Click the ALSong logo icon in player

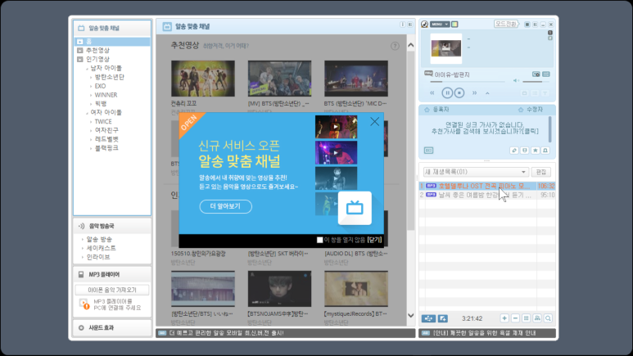pyautogui.click(x=425, y=25)
